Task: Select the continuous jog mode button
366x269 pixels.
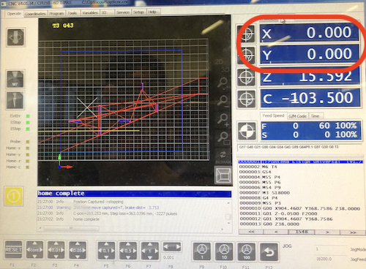Action: point(34,250)
